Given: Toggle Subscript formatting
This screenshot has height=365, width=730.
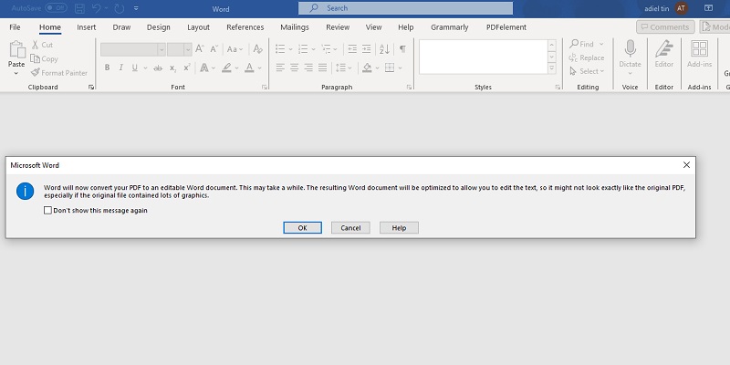Looking at the screenshot, I should pyautogui.click(x=172, y=68).
